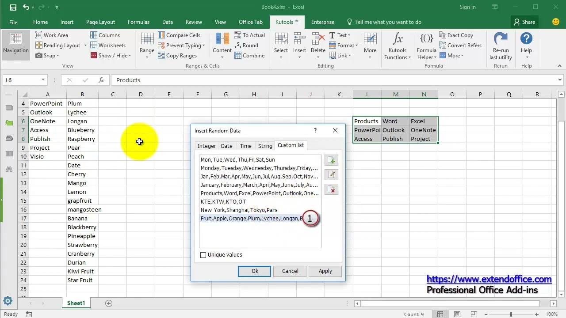The image size is (566, 318).
Task: Open the Worksheets tool
Action: pyautogui.click(x=108, y=45)
